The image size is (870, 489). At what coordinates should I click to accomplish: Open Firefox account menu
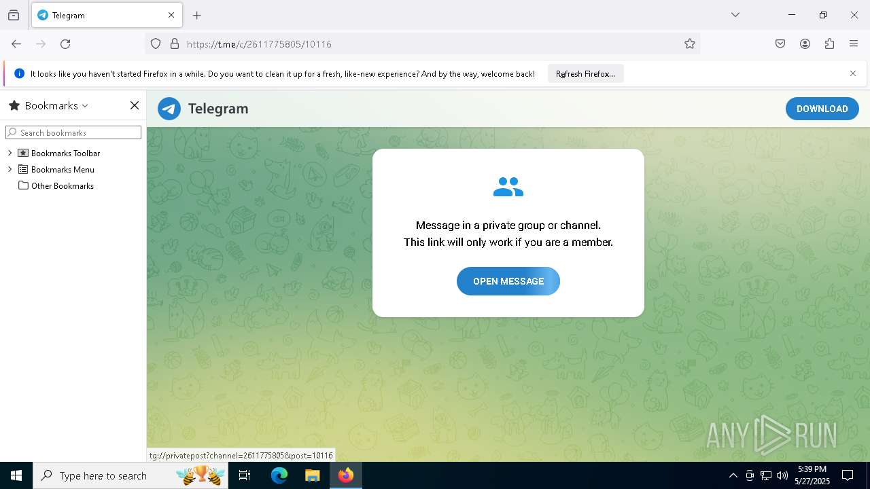point(805,44)
